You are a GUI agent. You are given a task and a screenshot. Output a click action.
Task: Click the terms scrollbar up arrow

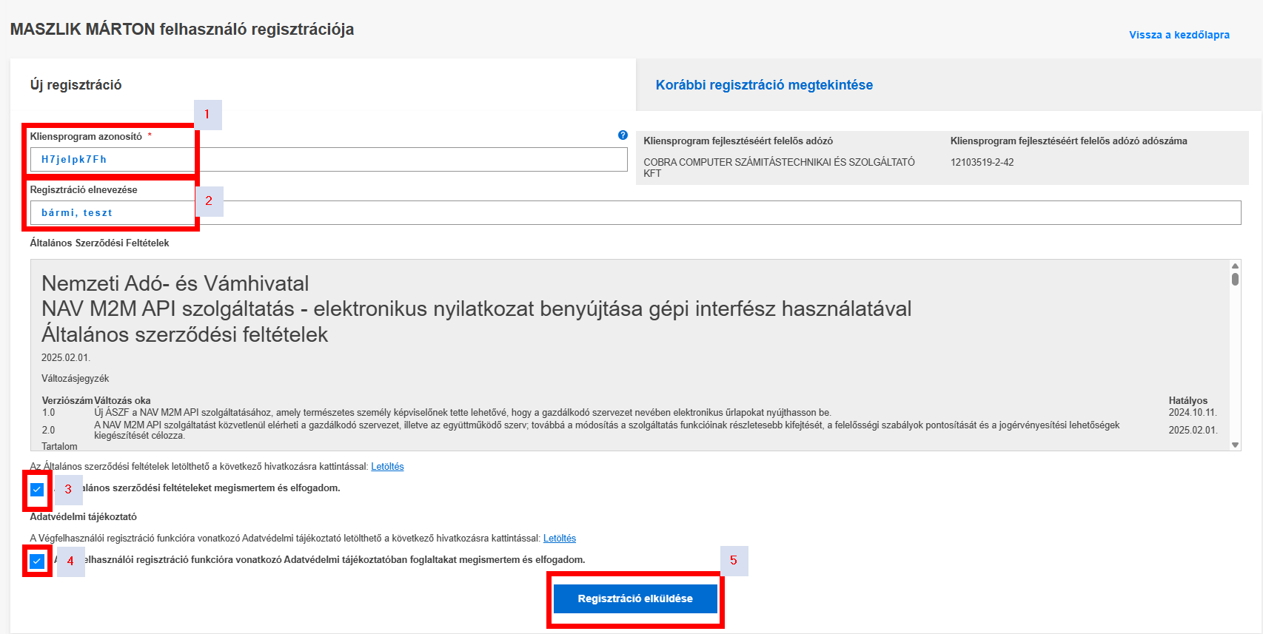[1235, 266]
